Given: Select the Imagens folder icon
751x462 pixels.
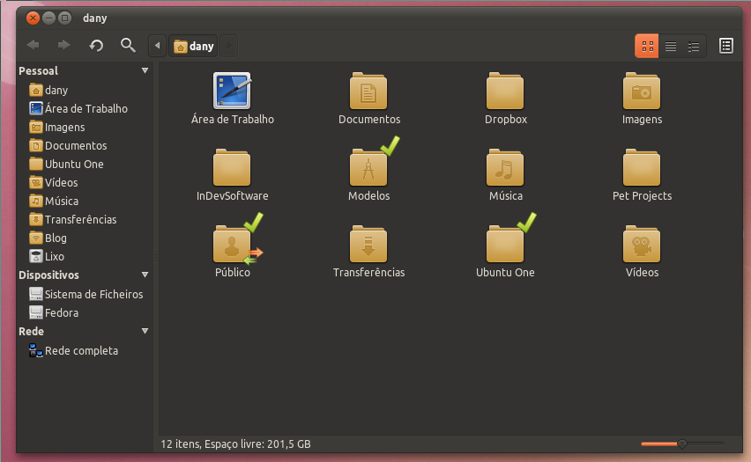Looking at the screenshot, I should click(x=642, y=91).
